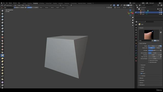The width and height of the screenshot is (163, 92).
Task: Click the viewport pan hand icon
Action: [133, 20]
